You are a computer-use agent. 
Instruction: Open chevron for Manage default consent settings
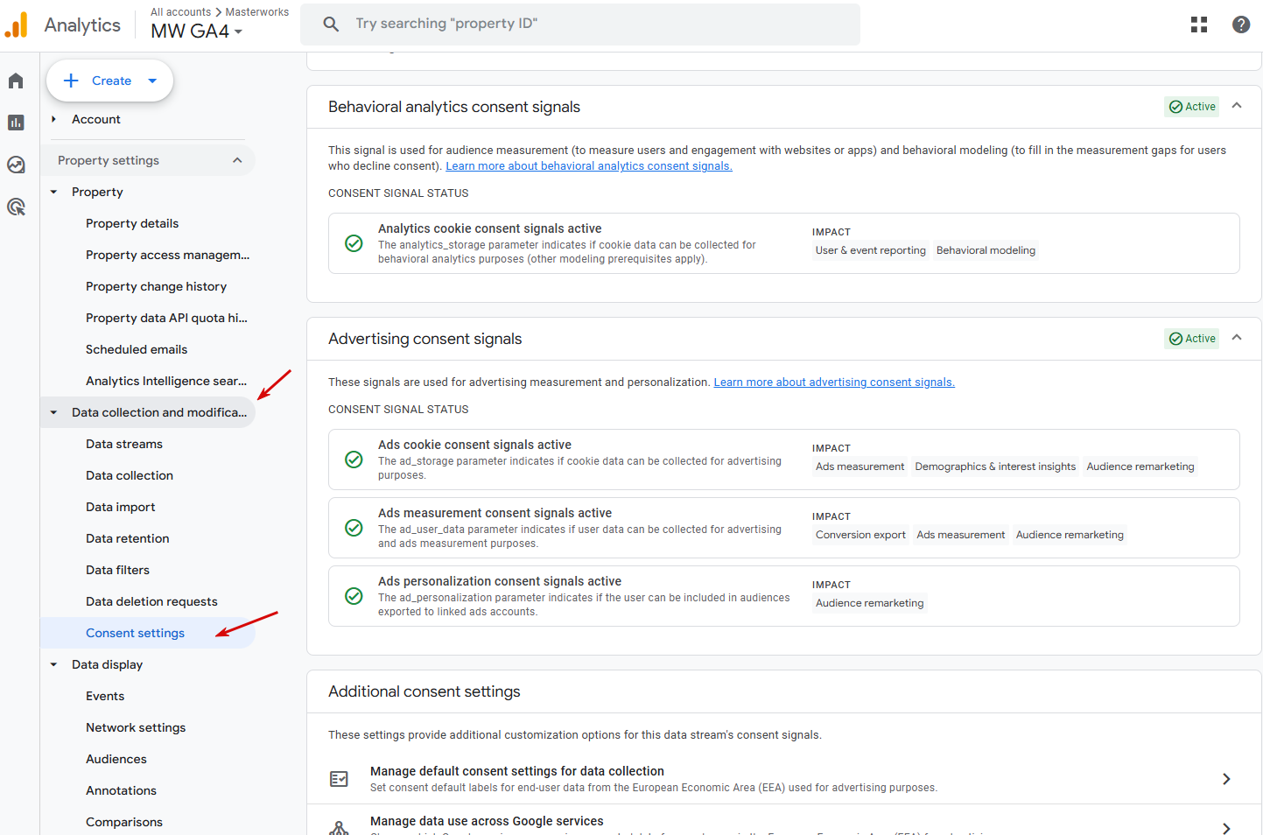(1226, 779)
